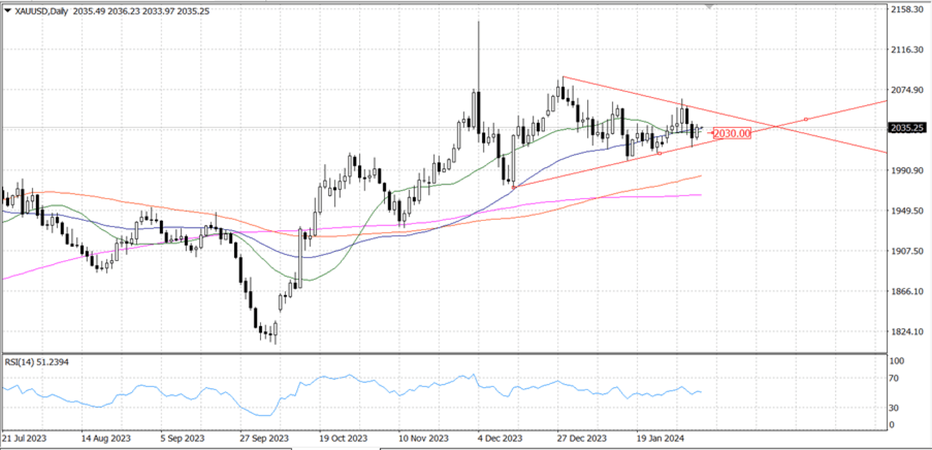Click the 19 Jan 2024 date label
The height and width of the screenshot is (450, 932).
tap(660, 438)
